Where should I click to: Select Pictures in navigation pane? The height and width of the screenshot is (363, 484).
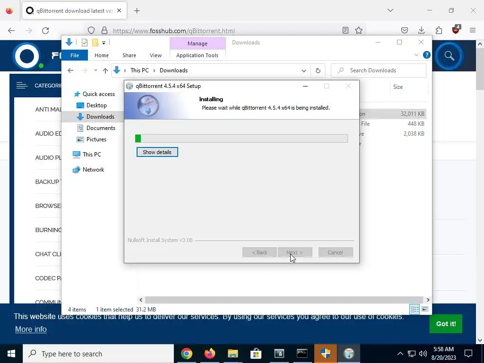coord(91,139)
